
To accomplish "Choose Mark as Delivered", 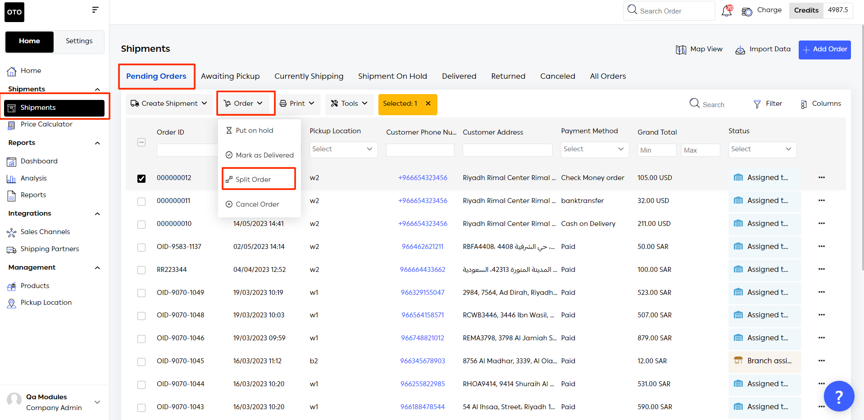I will pyautogui.click(x=259, y=155).
